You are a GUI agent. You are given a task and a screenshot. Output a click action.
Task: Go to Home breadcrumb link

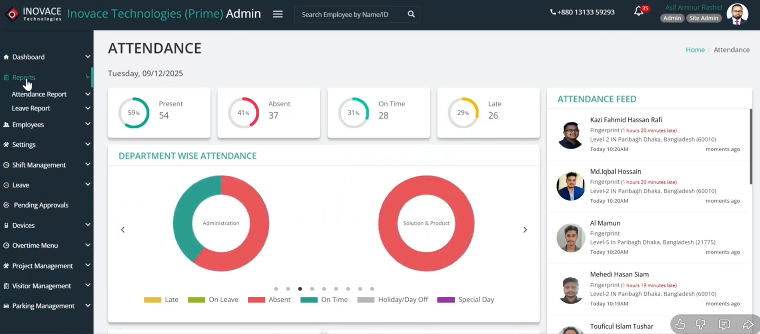click(695, 50)
